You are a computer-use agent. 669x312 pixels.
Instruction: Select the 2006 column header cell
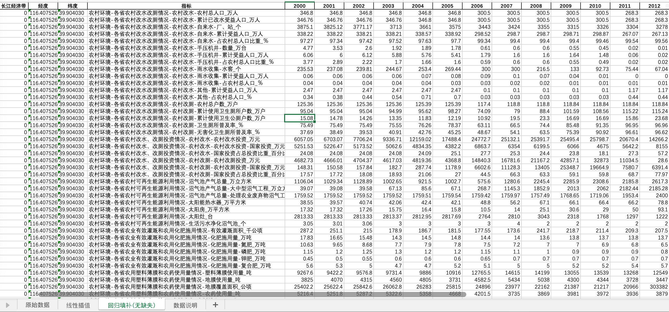pos(477,6)
